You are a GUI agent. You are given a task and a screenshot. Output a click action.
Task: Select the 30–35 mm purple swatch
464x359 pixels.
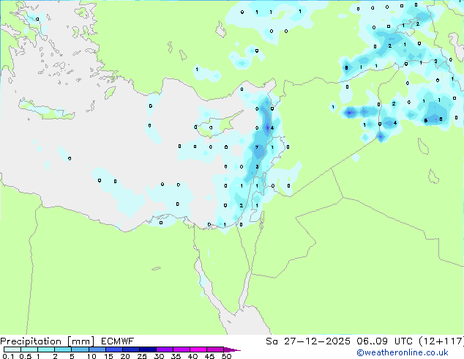coord(164,349)
